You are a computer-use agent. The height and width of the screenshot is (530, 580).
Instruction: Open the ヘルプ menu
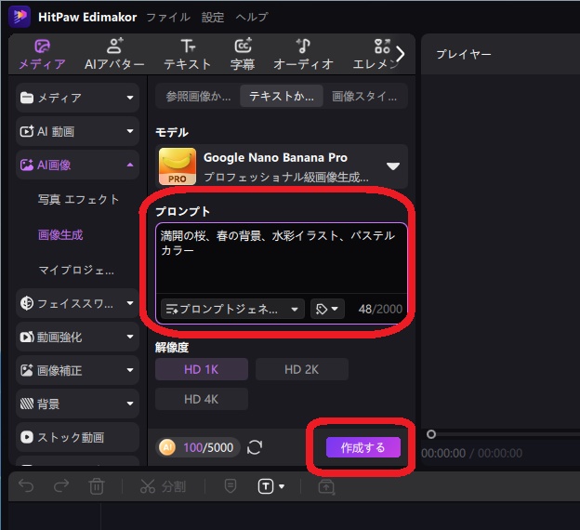coord(252,17)
